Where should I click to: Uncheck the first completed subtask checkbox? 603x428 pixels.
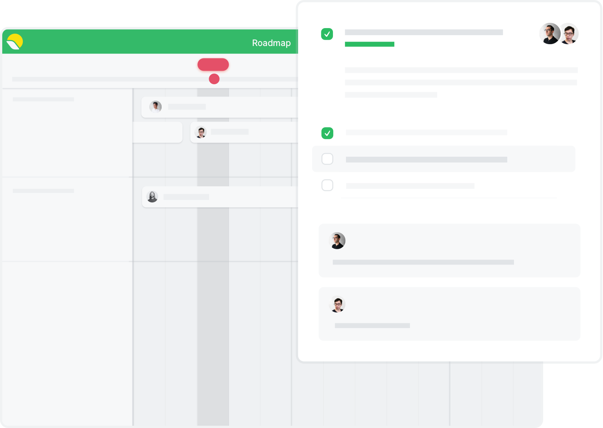click(327, 133)
